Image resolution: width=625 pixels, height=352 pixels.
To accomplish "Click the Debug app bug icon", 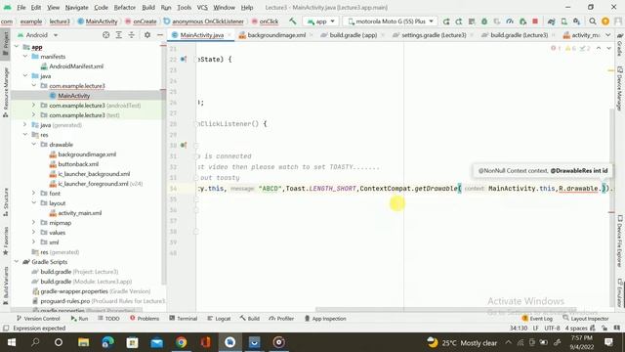I will click(484, 22).
